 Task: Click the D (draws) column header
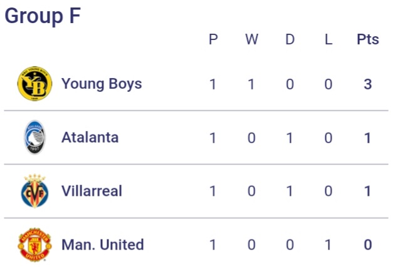pyautogui.click(x=290, y=39)
